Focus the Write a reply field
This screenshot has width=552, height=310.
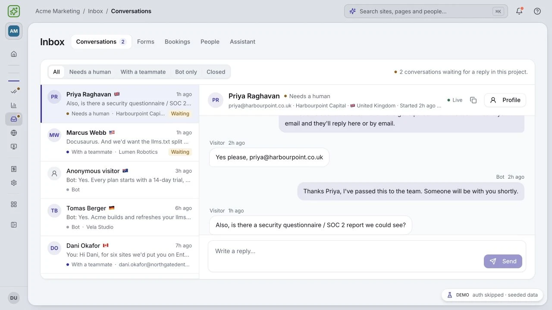[367, 256]
